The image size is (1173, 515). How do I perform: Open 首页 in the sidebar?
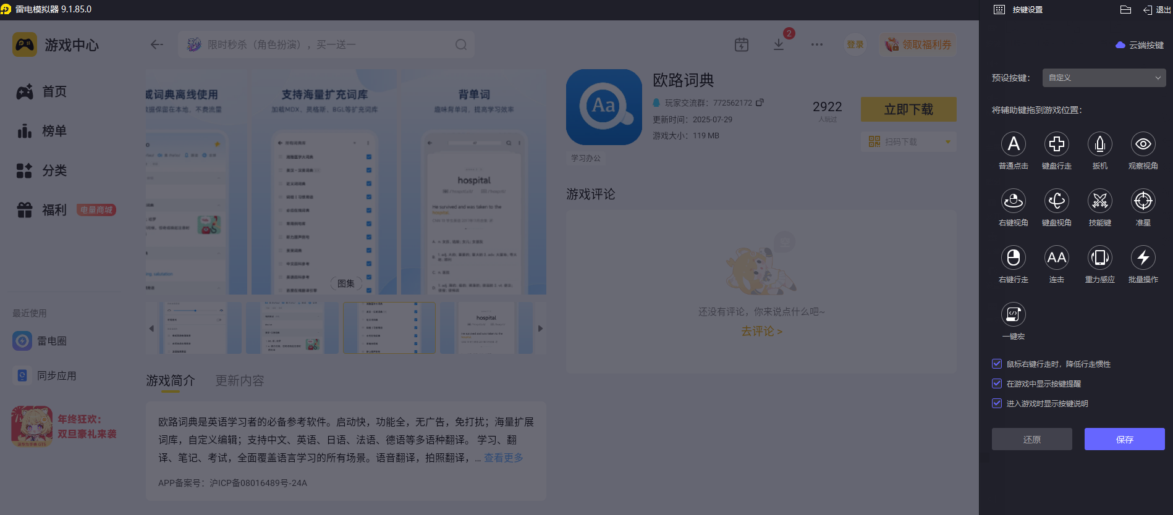[x=41, y=92]
